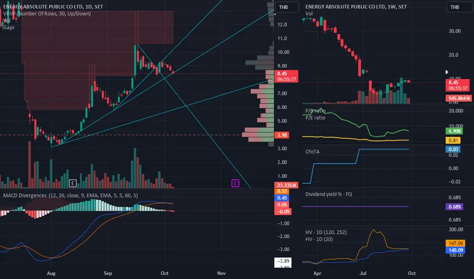
Task: Click the Jul label on weekly time axis
Action: coord(363,273)
